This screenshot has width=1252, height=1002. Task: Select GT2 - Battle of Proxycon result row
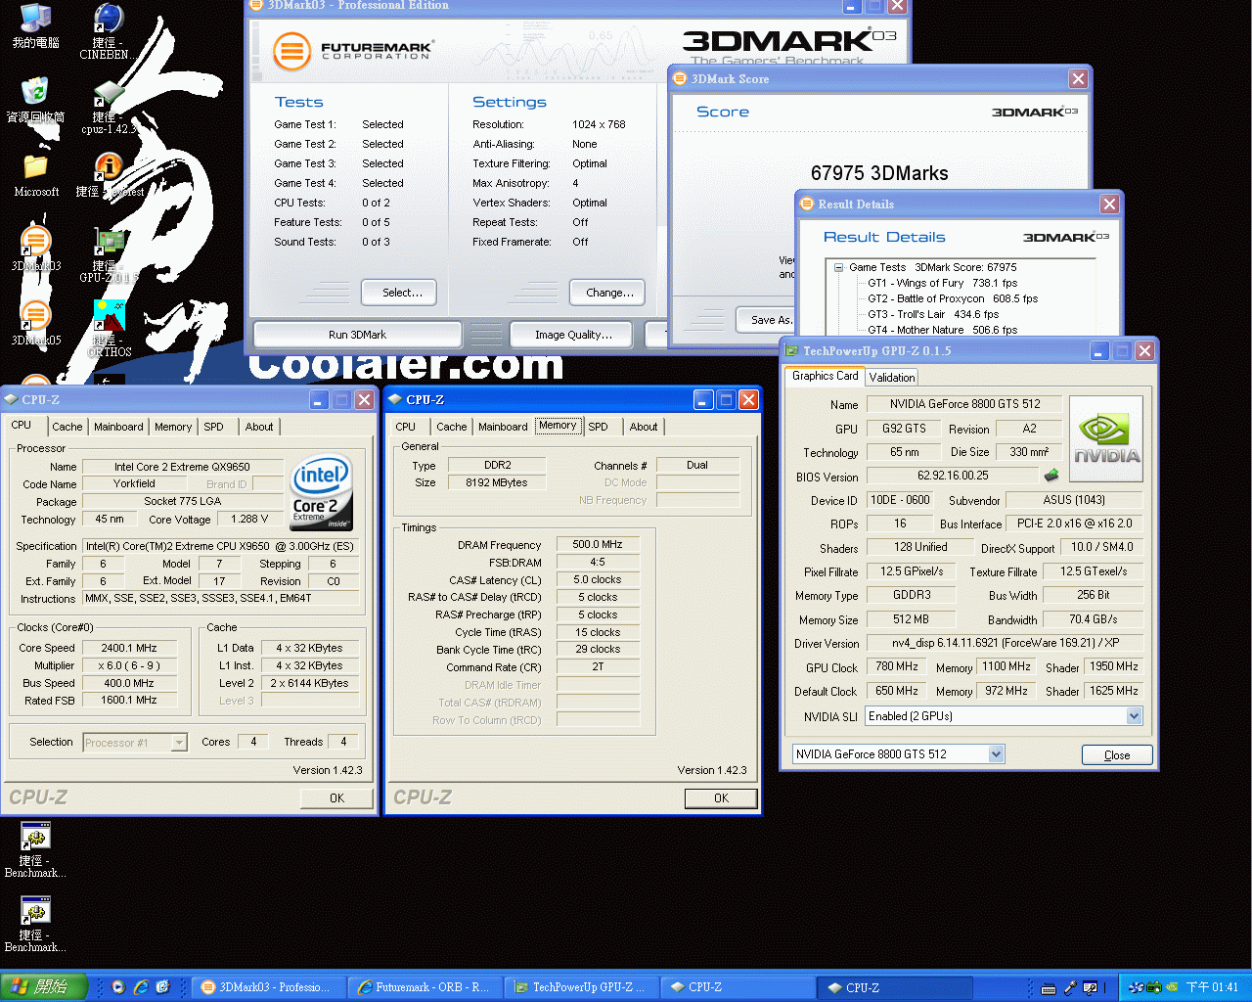point(953,298)
